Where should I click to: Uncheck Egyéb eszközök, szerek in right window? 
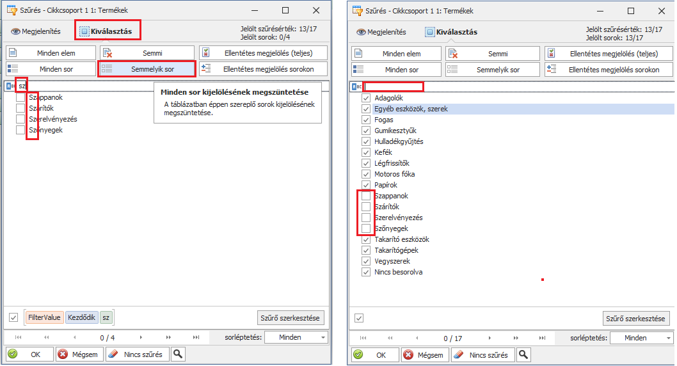pos(366,109)
